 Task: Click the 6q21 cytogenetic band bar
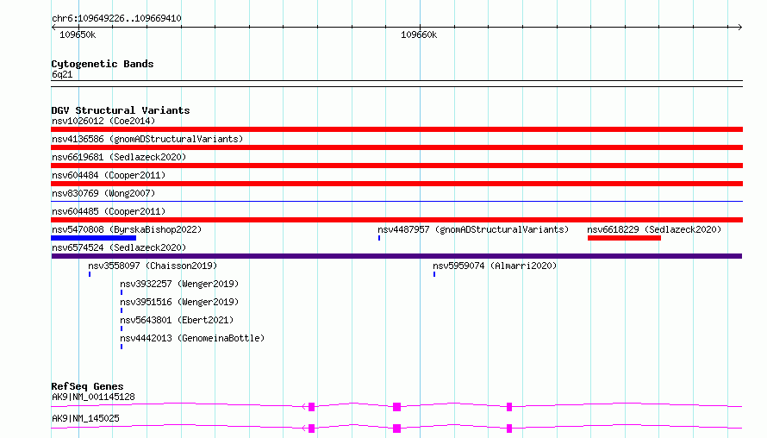pyautogui.click(x=396, y=84)
